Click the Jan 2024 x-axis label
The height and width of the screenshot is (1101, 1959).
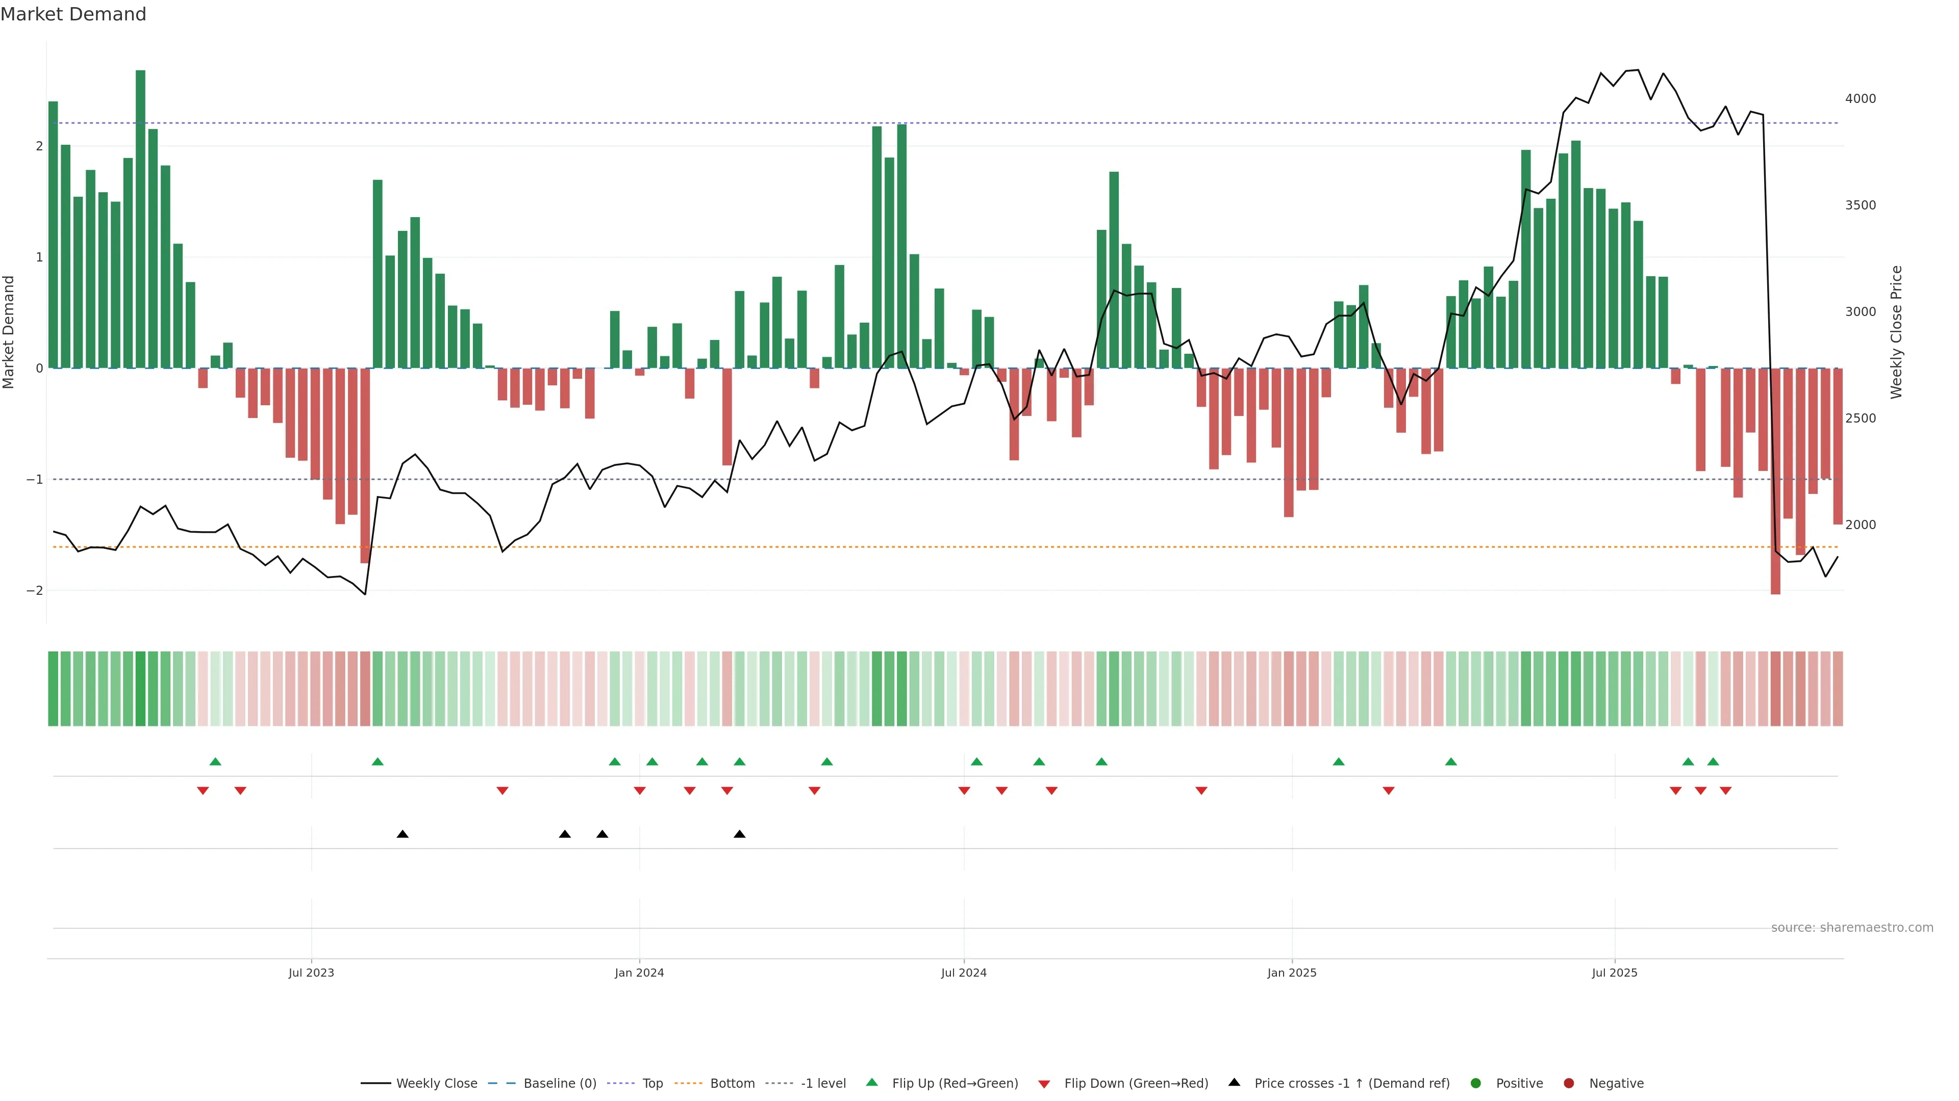click(x=640, y=973)
